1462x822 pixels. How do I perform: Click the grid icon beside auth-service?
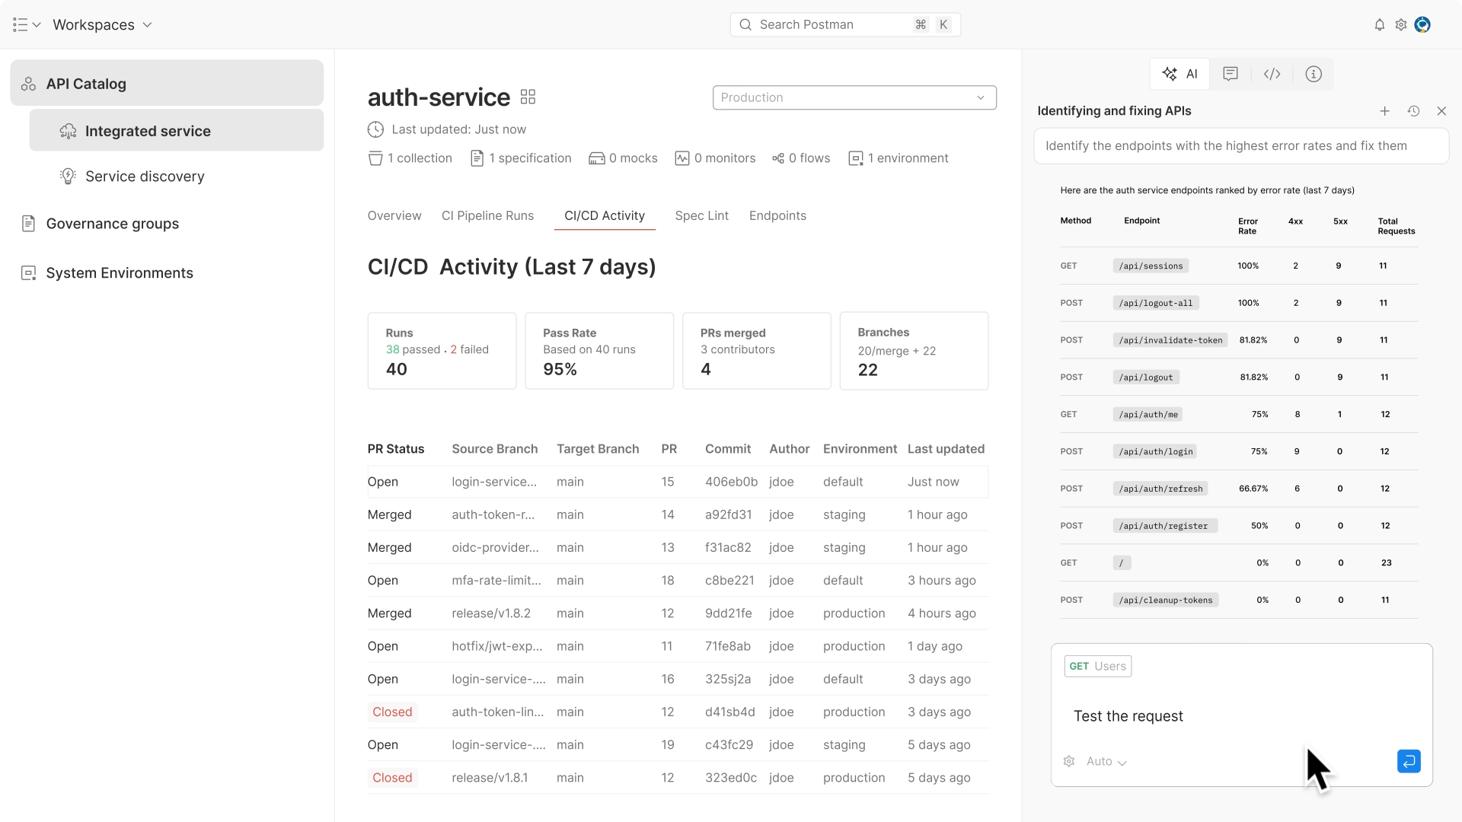coord(528,97)
